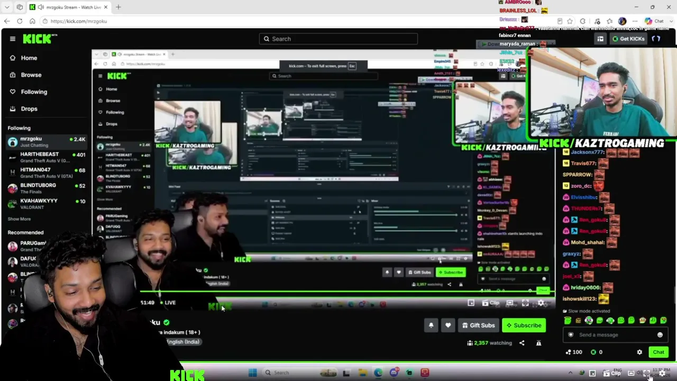Click the LIVE indicator on the player
This screenshot has width=677, height=381.
(x=167, y=303)
